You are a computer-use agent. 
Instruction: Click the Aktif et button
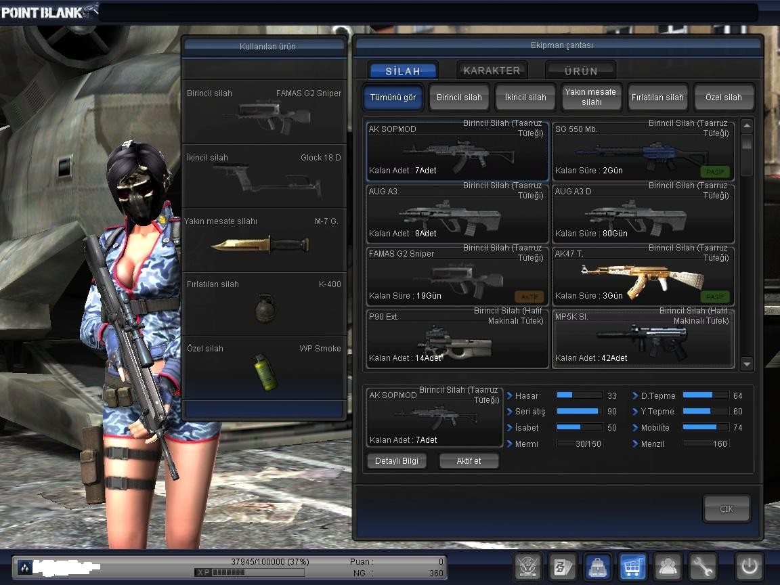click(x=469, y=460)
